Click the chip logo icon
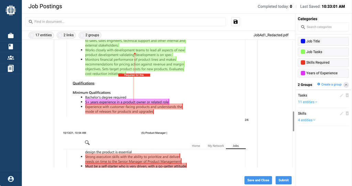352x186 pixels. tap(11, 10)
